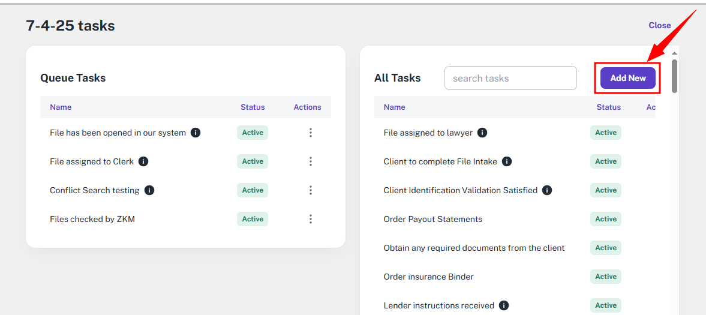This screenshot has width=706, height=315.
Task: Click scrollbar up arrow in All Tasks panel
Action: (x=674, y=53)
